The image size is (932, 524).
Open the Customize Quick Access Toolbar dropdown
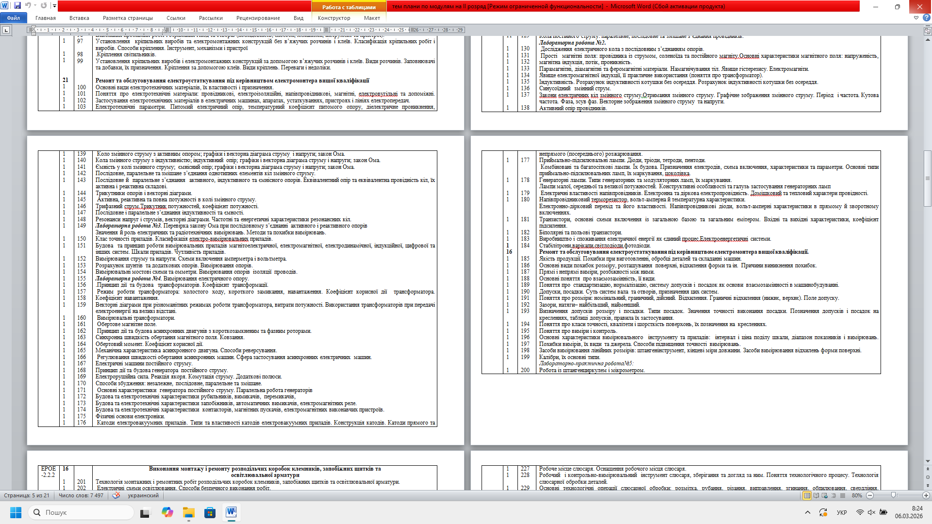pos(54,6)
